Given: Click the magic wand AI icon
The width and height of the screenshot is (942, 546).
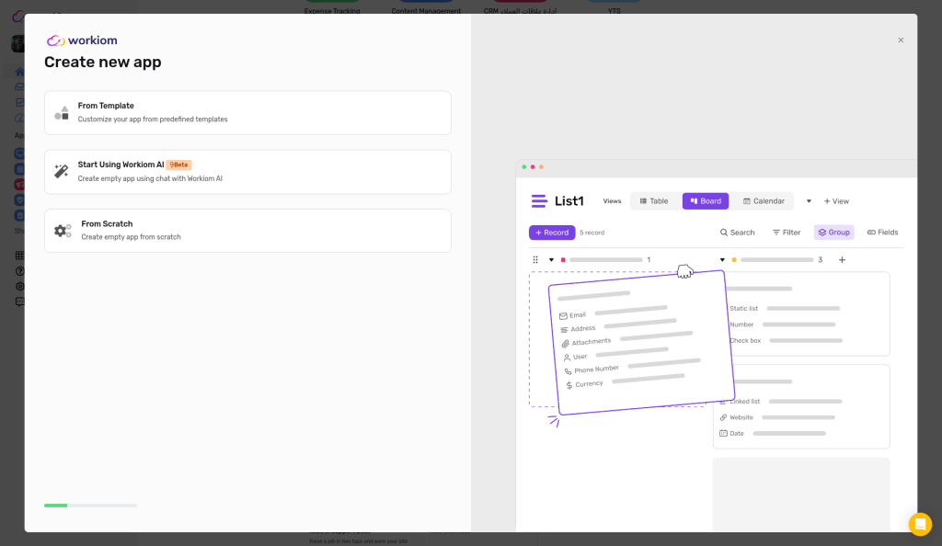Looking at the screenshot, I should click(x=62, y=171).
